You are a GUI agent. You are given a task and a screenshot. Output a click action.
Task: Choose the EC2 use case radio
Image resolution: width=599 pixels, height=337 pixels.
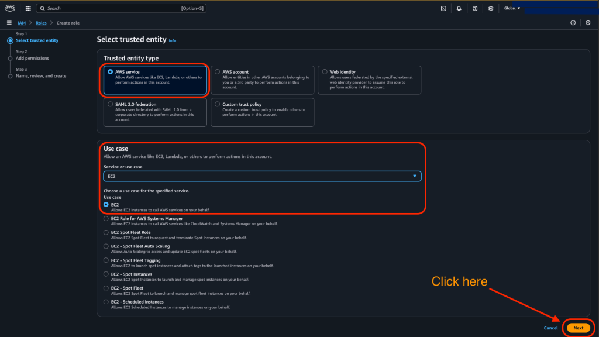(x=106, y=205)
